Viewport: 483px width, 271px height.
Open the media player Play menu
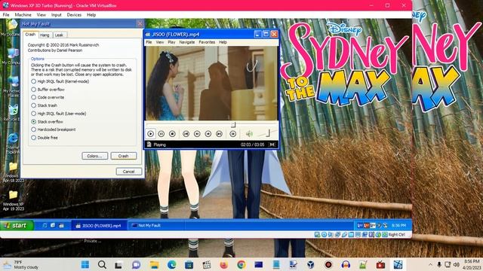[171, 42]
